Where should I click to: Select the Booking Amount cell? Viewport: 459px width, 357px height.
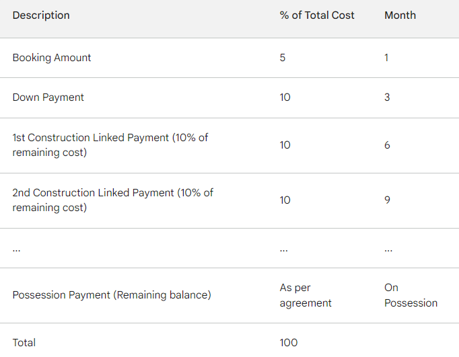pos(52,58)
